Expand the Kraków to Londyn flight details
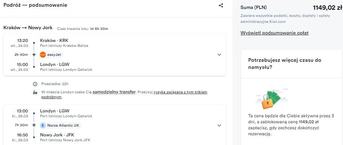Viewport: 343px width, 145px height. point(219,55)
